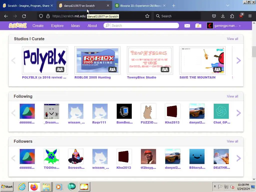Switch to Scratch - Imagine, Program, Share tab
The width and height of the screenshot is (256, 192).
pyautogui.click(x=28, y=6)
